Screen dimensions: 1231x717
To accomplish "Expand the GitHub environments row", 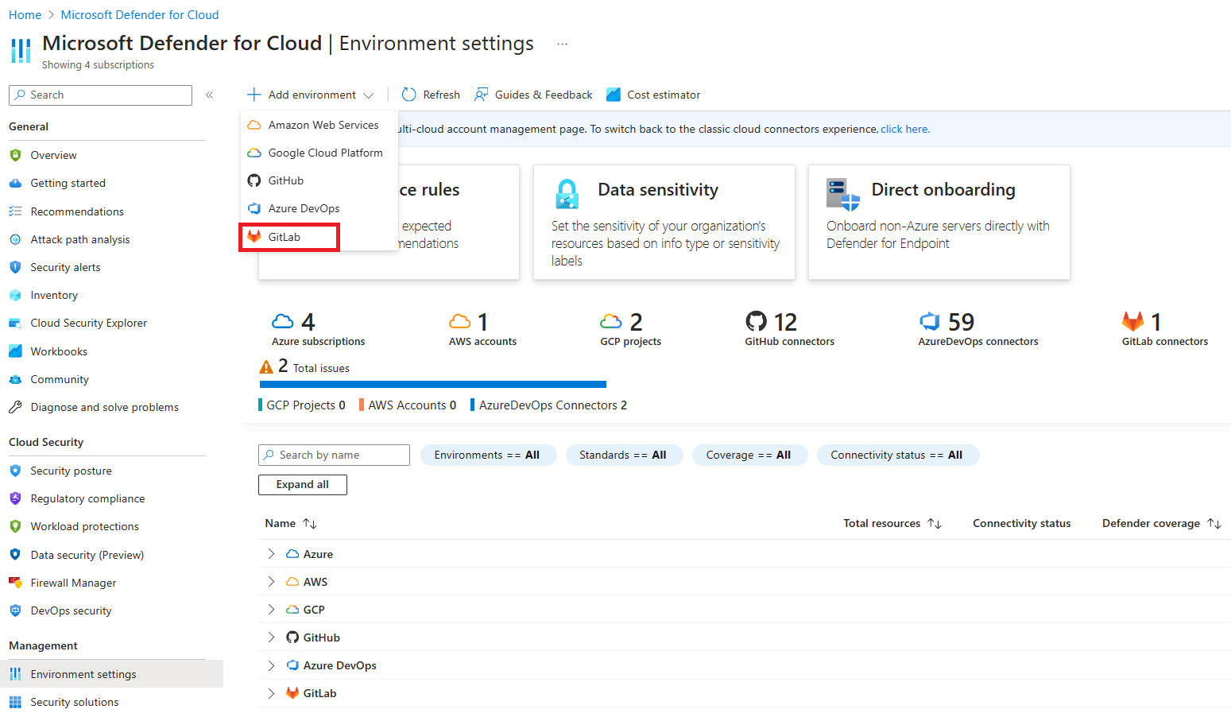I will click(x=271, y=638).
